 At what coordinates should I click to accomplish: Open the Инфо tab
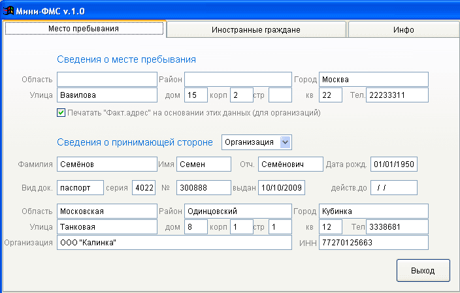[x=403, y=29]
